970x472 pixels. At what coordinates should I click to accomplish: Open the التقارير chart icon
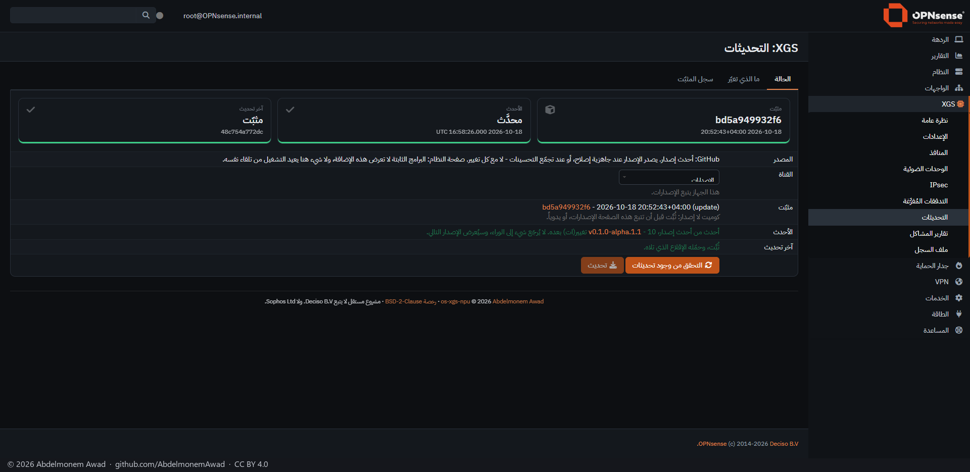959,56
